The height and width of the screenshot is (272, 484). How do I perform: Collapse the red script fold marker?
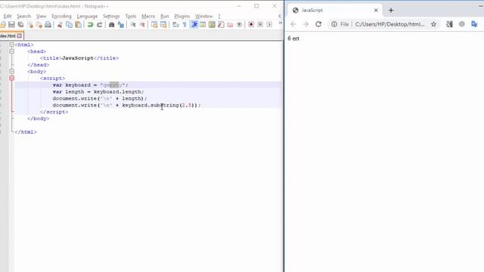pos(12,79)
